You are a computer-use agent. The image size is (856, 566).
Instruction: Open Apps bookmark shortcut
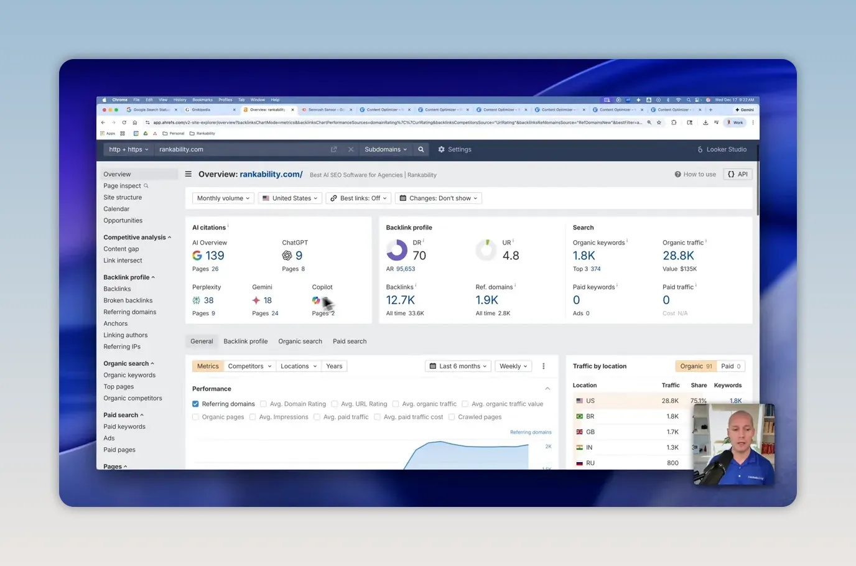[x=108, y=133]
